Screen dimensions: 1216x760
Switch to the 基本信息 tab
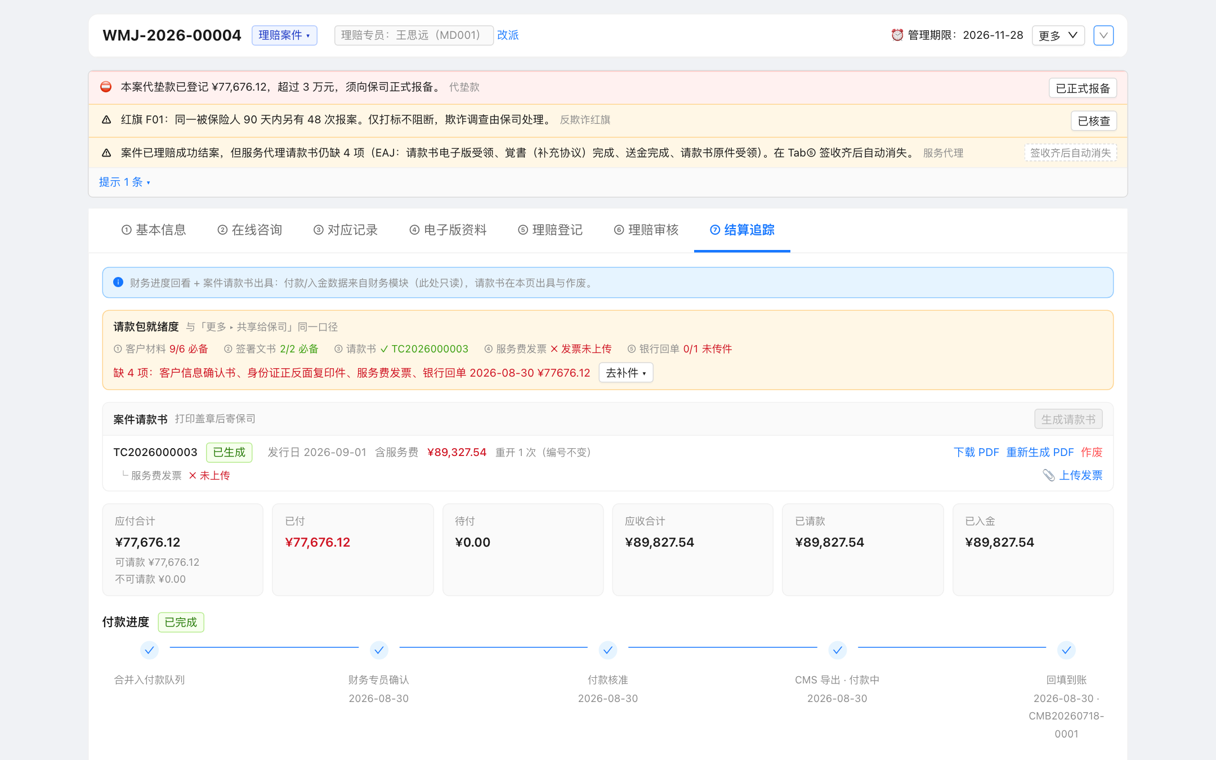pyautogui.click(x=154, y=230)
